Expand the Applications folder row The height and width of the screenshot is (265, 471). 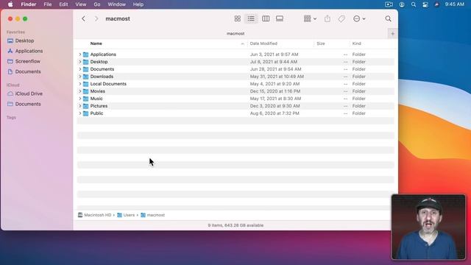tap(80, 54)
